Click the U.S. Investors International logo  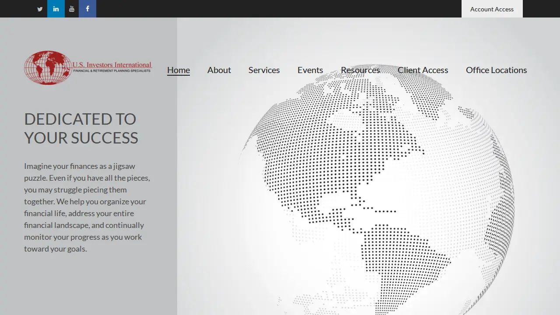pyautogui.click(x=88, y=68)
